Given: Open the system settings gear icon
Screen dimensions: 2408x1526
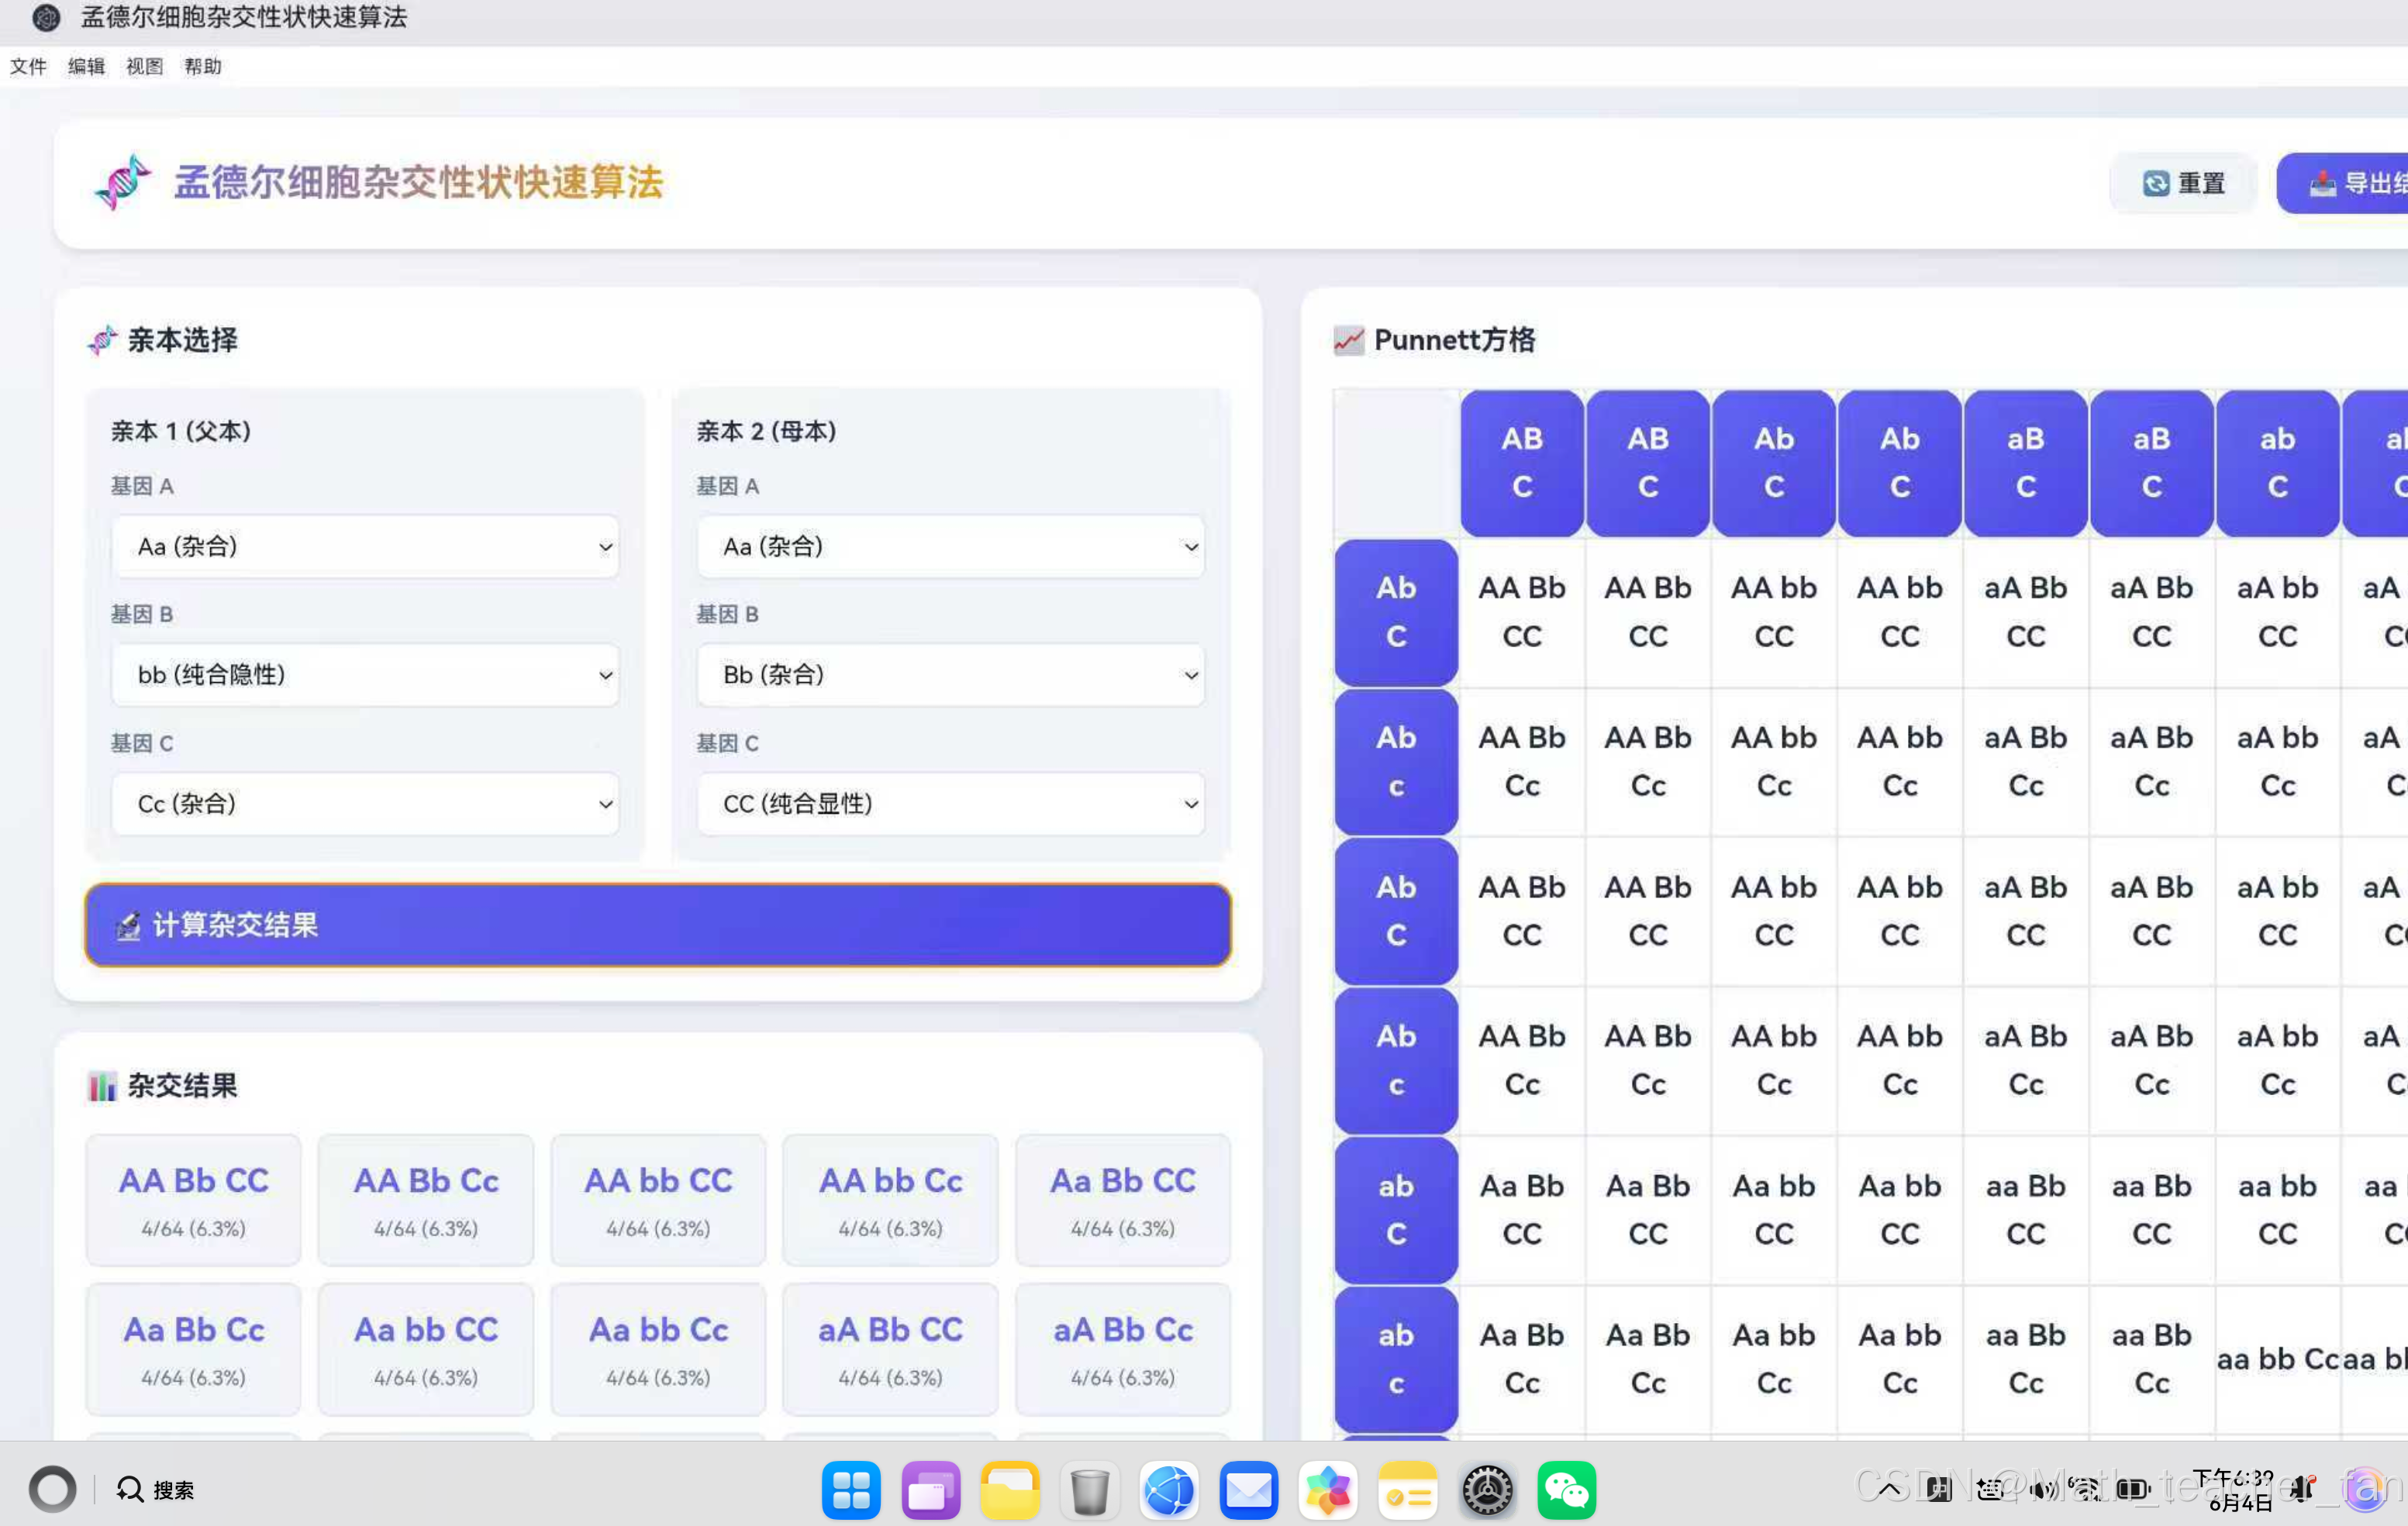Looking at the screenshot, I should 1487,1491.
